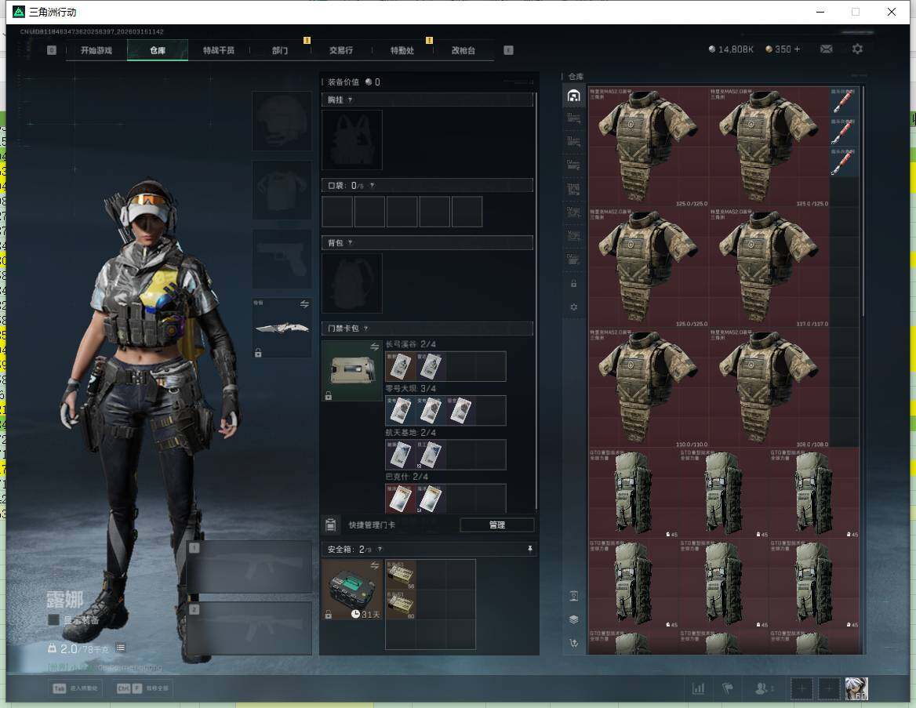Image resolution: width=916 pixels, height=708 pixels.
Task: Click the hourglass box icon above layers icon
Action: pyautogui.click(x=573, y=596)
